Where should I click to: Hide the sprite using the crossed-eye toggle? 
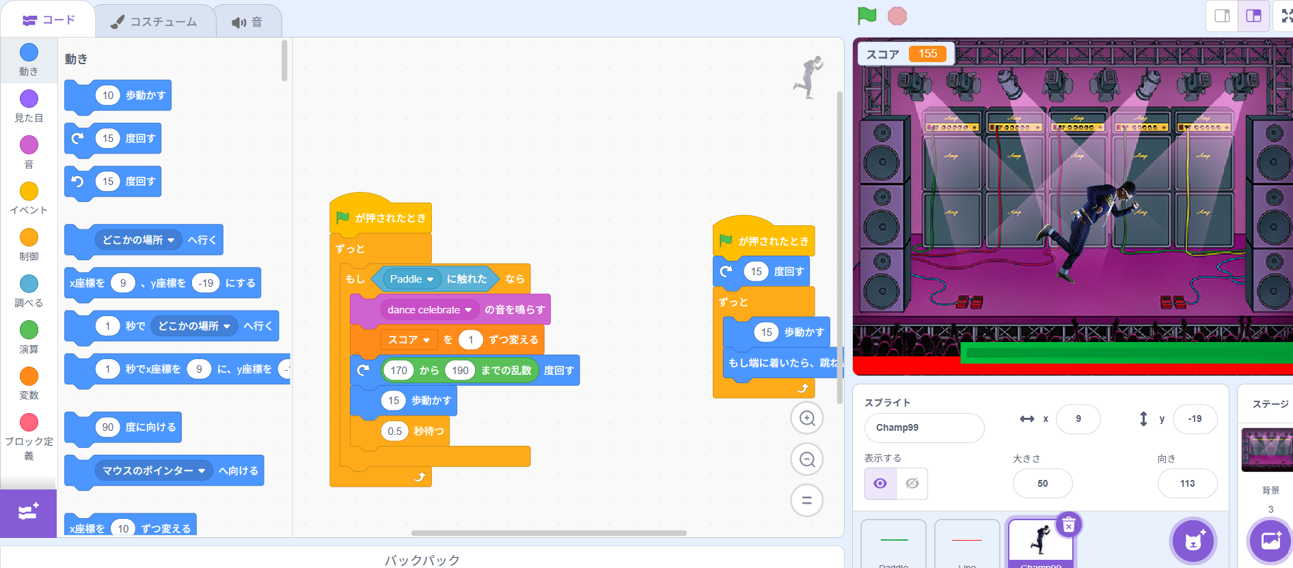[x=912, y=483]
